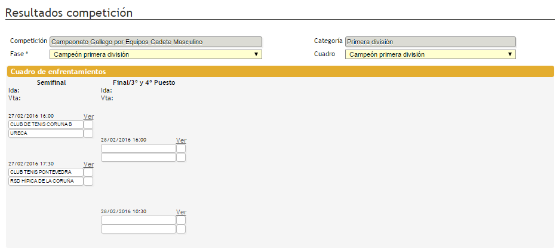559x252 pixels.
Task: Open the Cuadro dropdown
Action: point(430,54)
